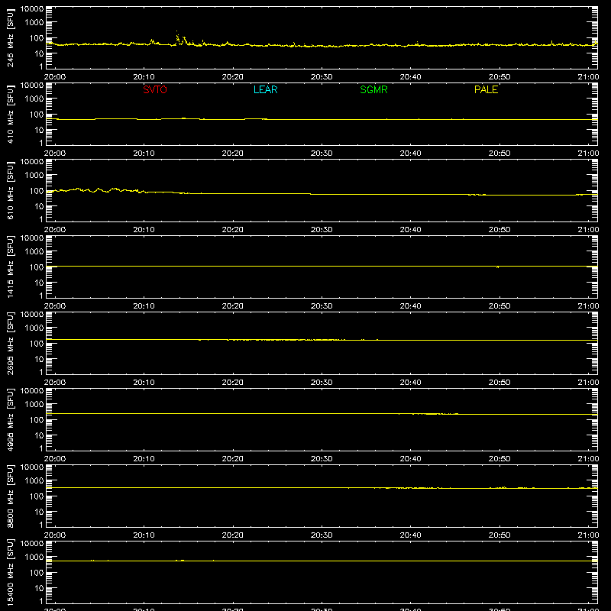The image size is (611, 611).
Task: Click 20:30 time label under 1415 MHz plot
Action: 322,306
